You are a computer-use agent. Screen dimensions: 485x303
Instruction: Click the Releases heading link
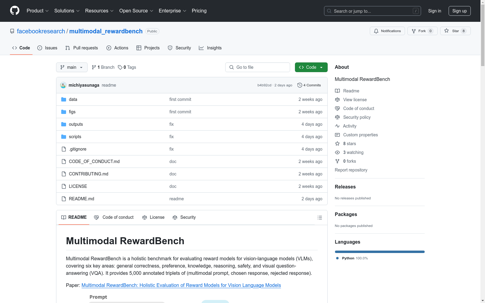[x=345, y=187]
